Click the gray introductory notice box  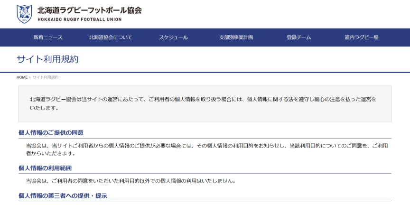pos(205,103)
